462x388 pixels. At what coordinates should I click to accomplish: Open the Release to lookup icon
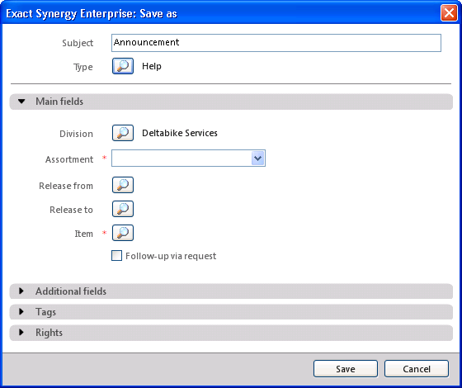[123, 209]
